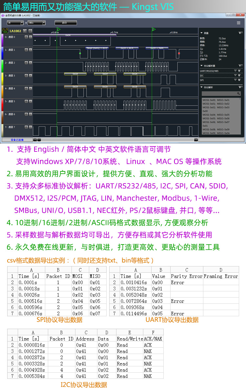The height and width of the screenshot is (390, 246).
Task: Click the '|T1-T2|' measurement label
Action: pos(204,56)
